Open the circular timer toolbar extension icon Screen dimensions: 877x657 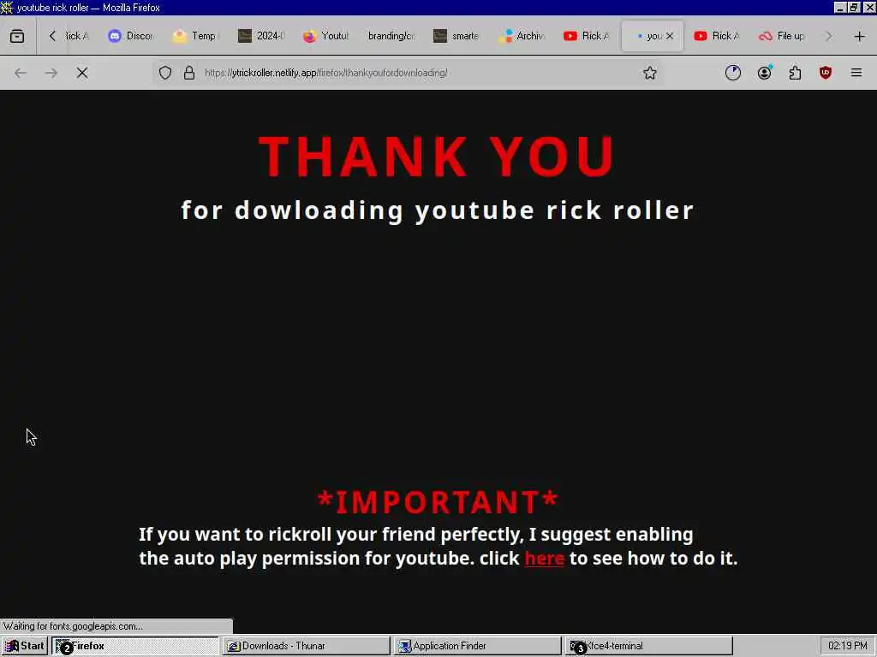733,73
